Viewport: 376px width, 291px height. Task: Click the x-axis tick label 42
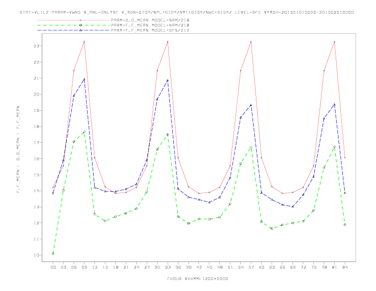point(199,267)
